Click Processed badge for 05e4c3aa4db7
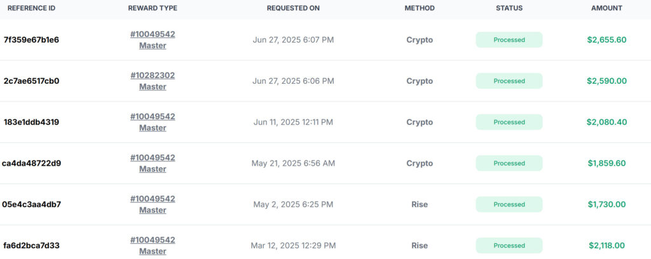Viewport: 651px width, 259px height. point(509,204)
